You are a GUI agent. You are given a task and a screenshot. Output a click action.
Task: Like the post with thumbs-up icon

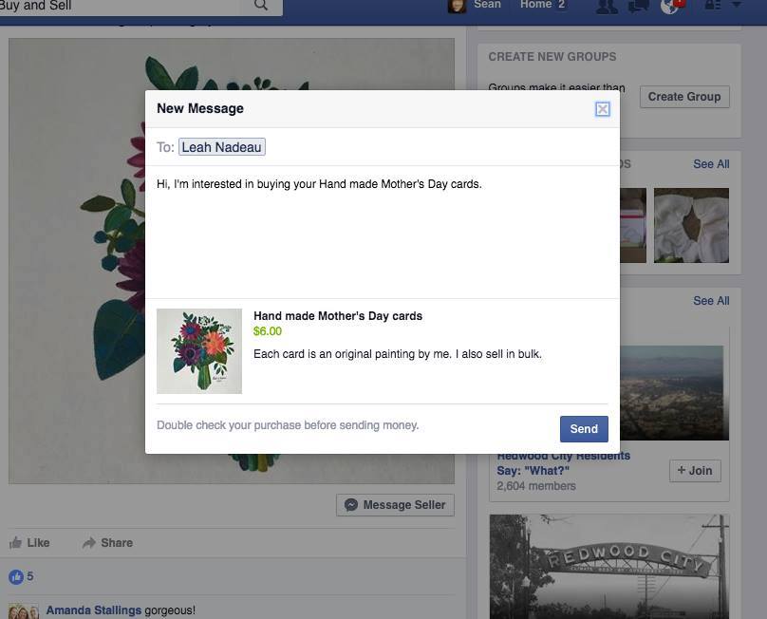click(x=29, y=542)
